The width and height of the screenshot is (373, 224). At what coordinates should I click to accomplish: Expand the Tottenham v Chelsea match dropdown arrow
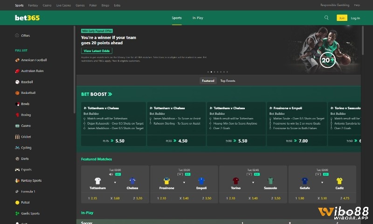coord(115,183)
